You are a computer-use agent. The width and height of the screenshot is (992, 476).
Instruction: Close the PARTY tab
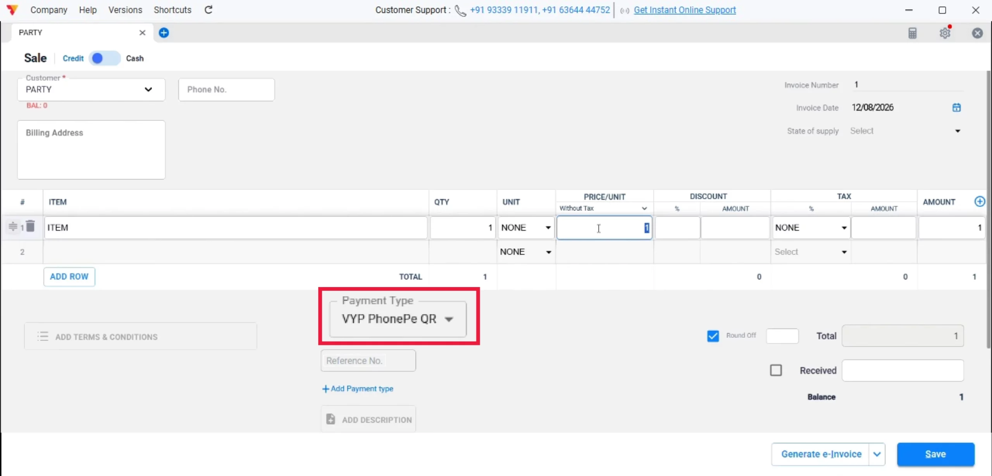(x=142, y=33)
